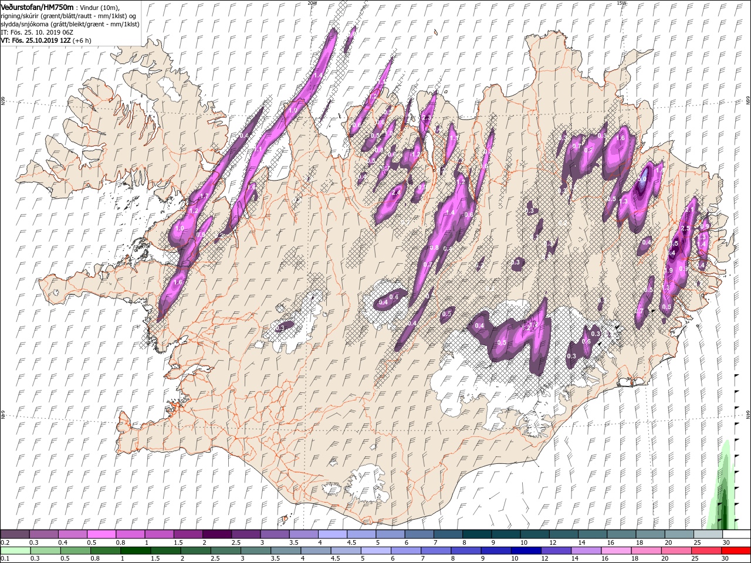Pick the white top-row swatch starting at 30
Image resolution: width=751 pixels, height=563 pixels.
coord(736,534)
